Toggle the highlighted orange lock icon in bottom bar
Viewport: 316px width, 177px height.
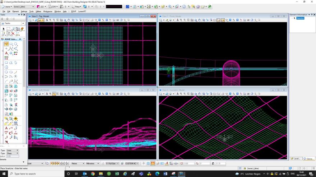click(x=153, y=163)
